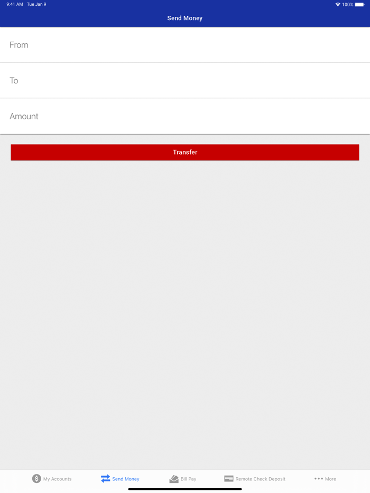Image resolution: width=370 pixels, height=493 pixels.
Task: Tap the Send Money arrows icon
Action: 106,479
